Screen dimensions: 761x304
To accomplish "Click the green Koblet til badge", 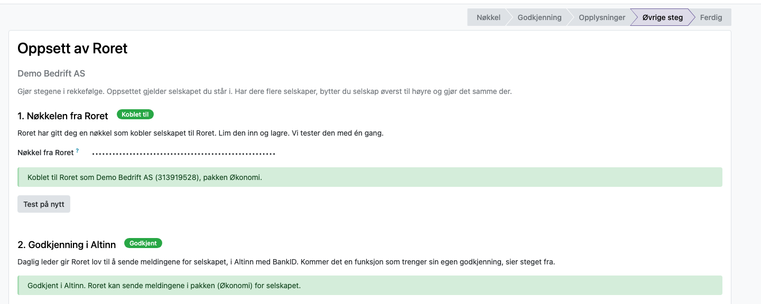I will click(x=135, y=115).
